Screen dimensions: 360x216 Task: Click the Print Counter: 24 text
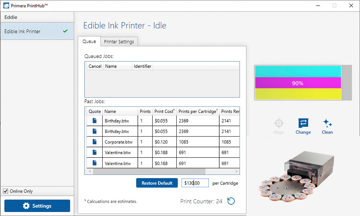click(x=201, y=201)
